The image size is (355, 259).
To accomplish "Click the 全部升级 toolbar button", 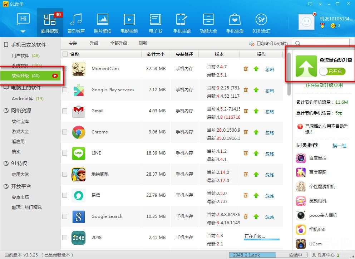I will coord(119,43).
